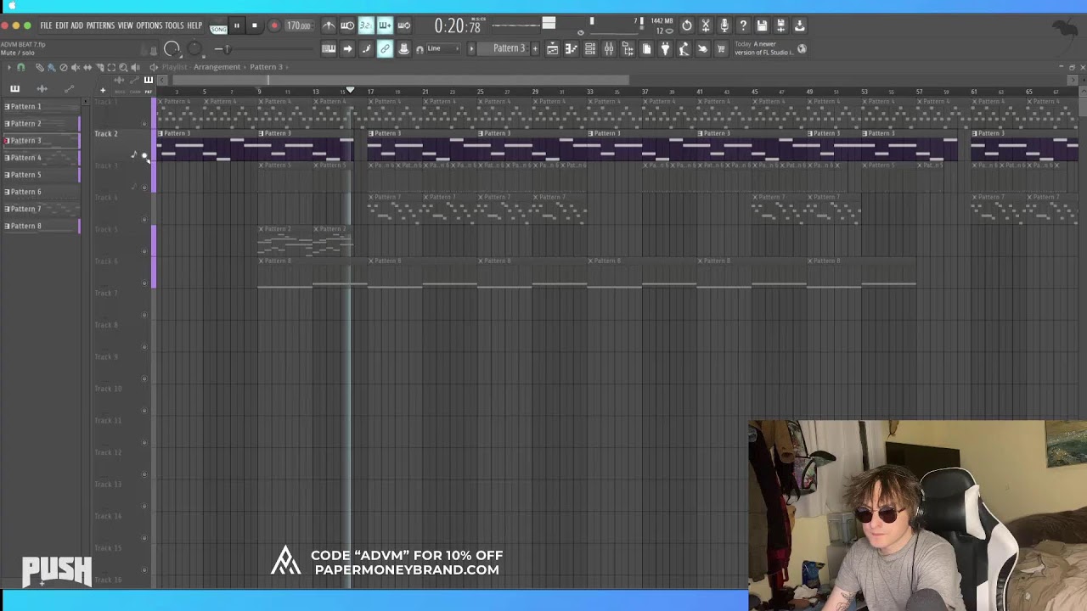Toggle loop recording icon

tap(404, 25)
